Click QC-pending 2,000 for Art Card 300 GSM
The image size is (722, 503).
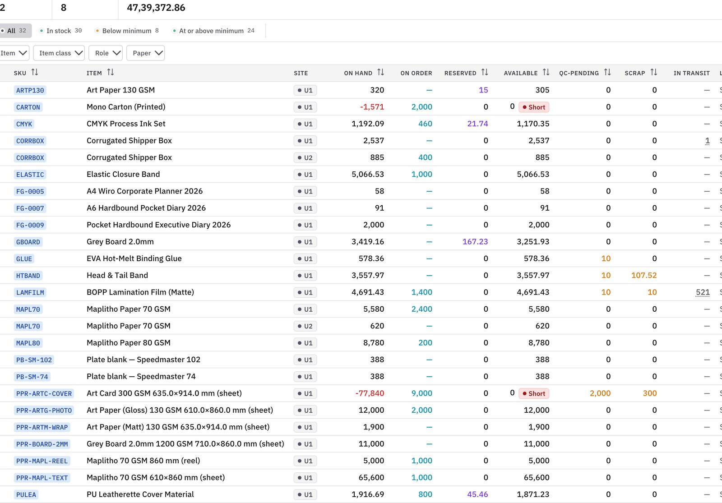(600, 393)
